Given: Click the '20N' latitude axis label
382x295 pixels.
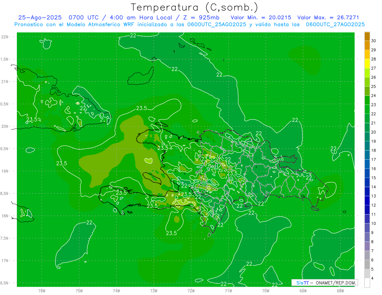Looking at the screenshot, I should 5,126.
